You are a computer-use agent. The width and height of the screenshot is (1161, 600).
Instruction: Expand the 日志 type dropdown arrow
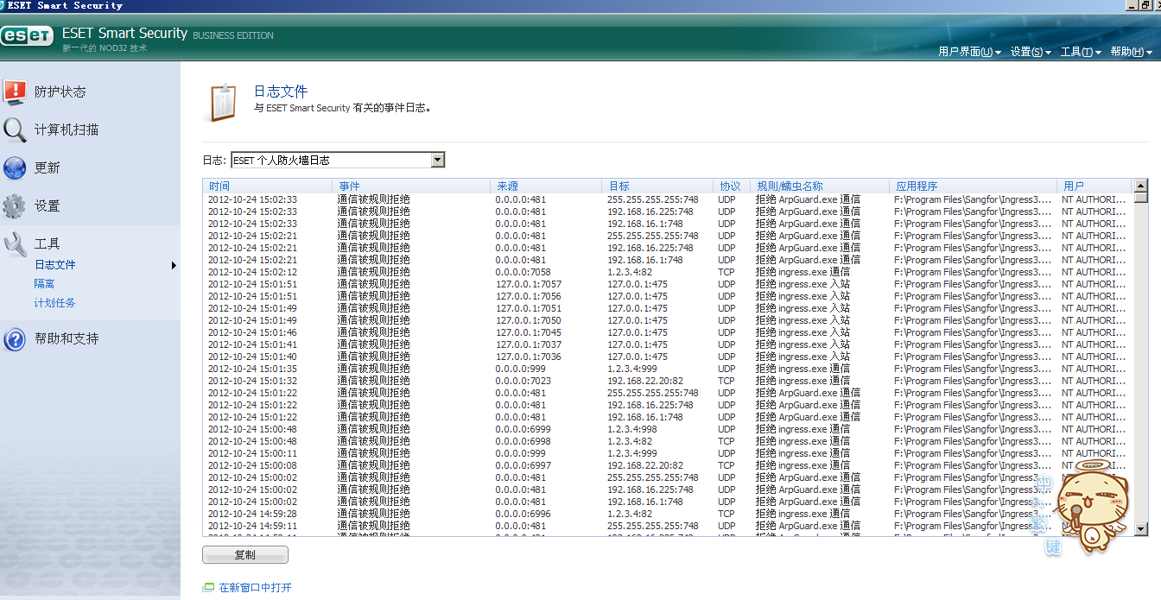[x=437, y=160]
